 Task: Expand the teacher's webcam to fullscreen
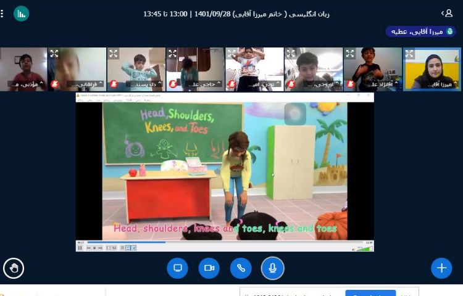click(409, 54)
